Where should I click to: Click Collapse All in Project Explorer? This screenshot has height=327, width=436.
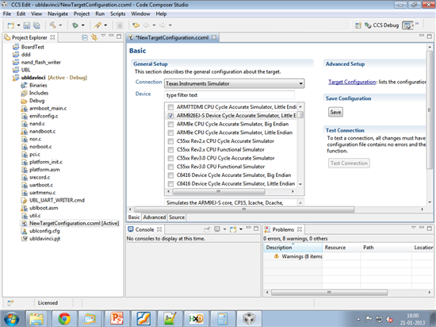[85, 37]
